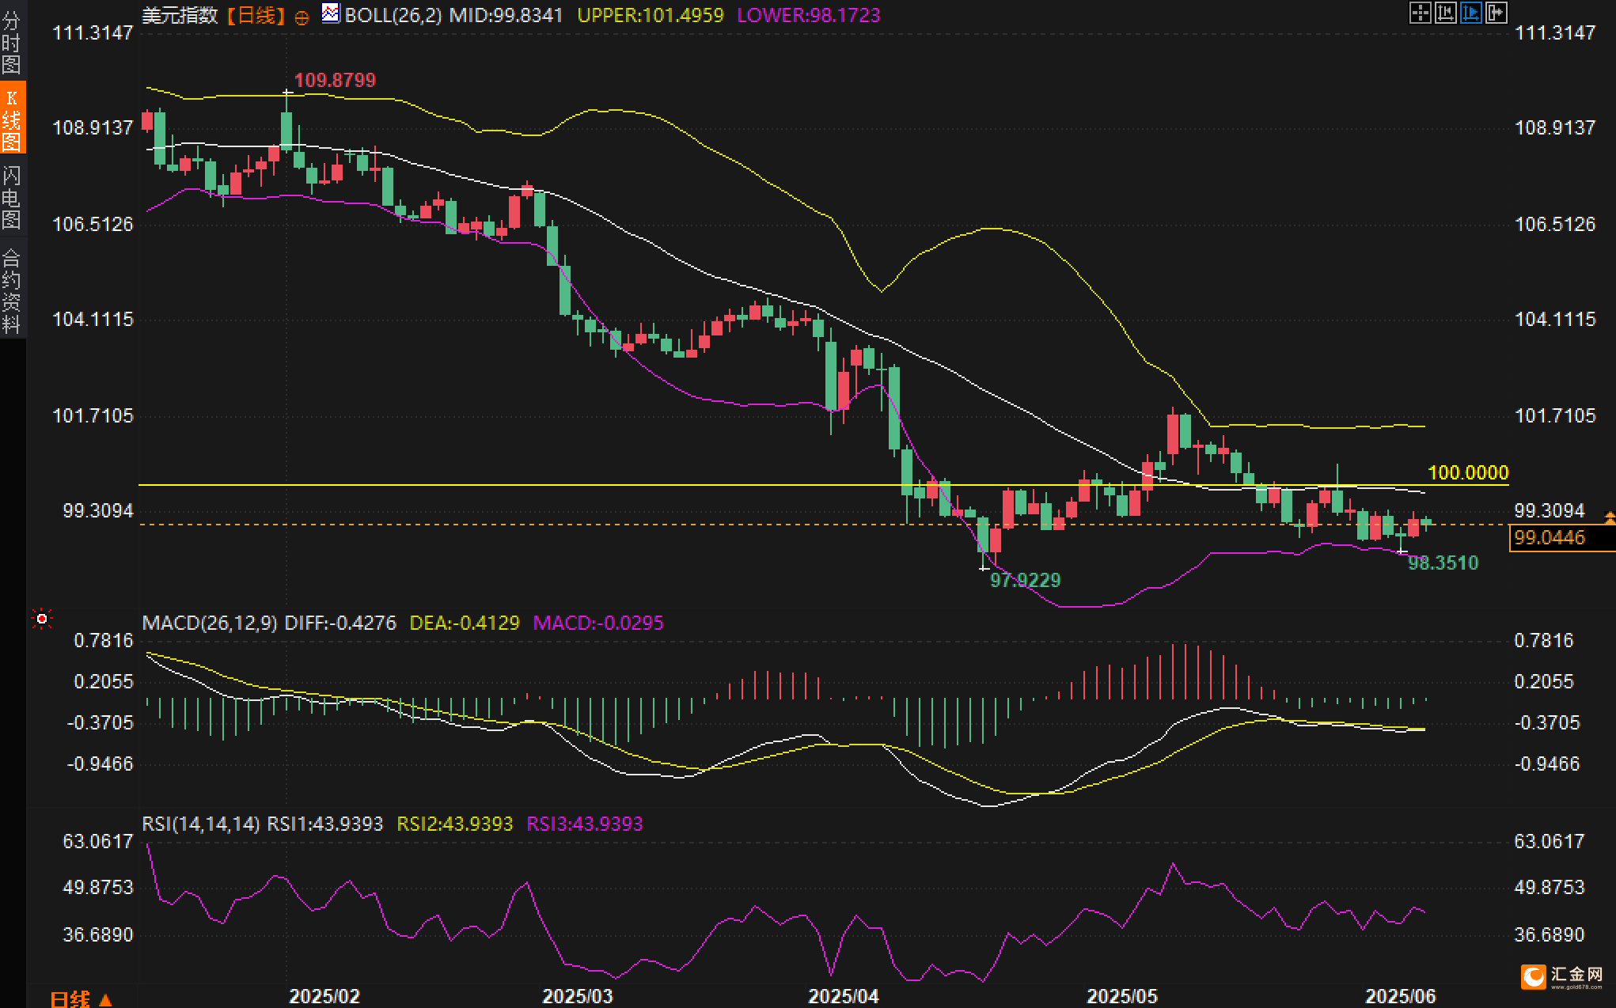Click the red sun marker above the MACD panel

pos(42,618)
